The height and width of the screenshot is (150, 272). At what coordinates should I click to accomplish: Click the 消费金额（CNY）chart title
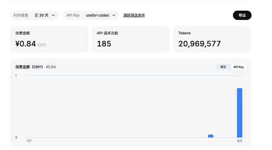[29, 67]
